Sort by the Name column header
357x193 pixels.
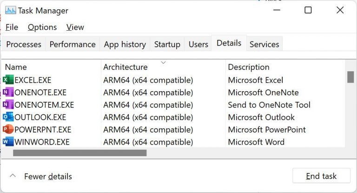coord(16,67)
